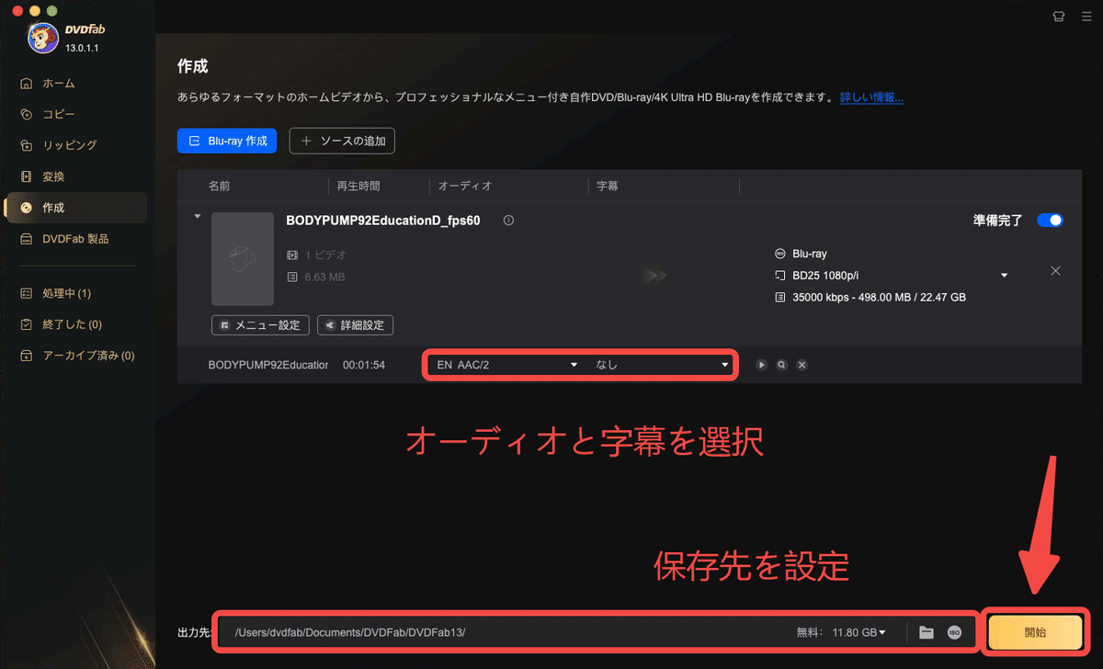The width and height of the screenshot is (1103, 669).
Task: Open the EN AAC/2 audio dropdown
Action: tap(507, 365)
